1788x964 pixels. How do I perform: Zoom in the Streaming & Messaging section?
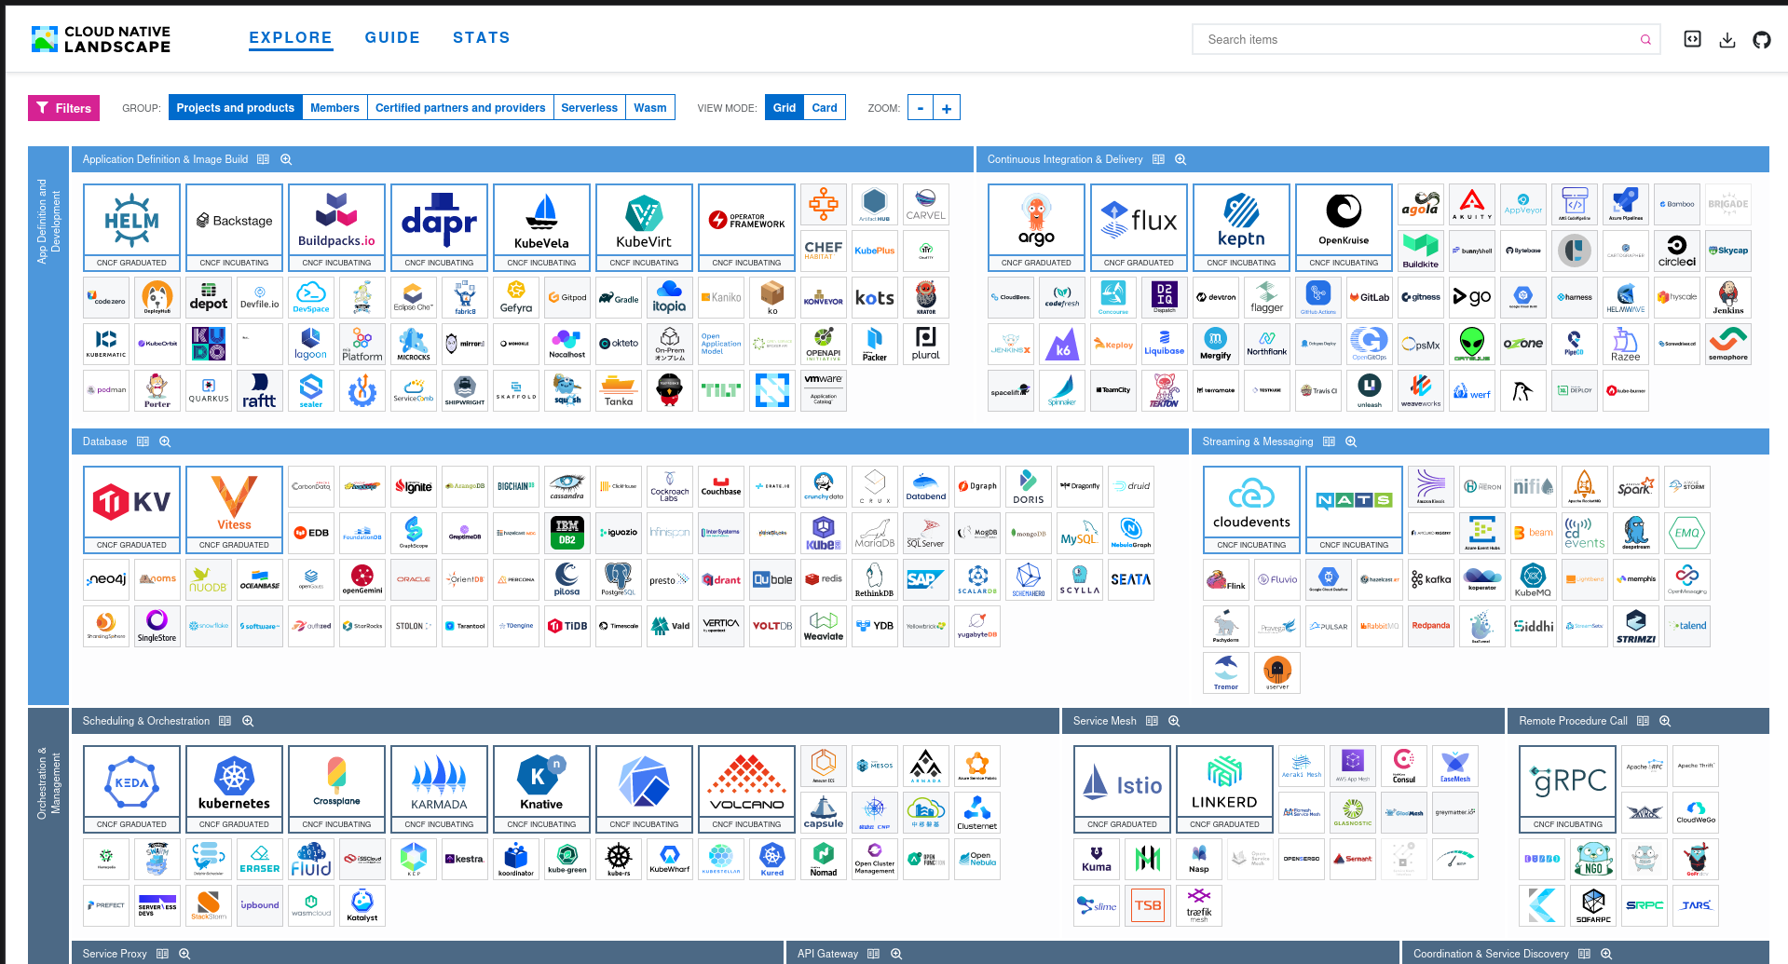click(x=1351, y=441)
